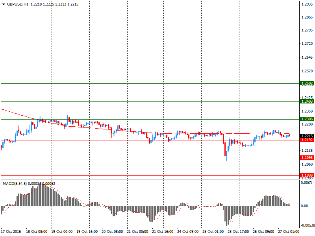This screenshot has width=315, height=236.
Task: Click the 1.2645 price axis value
Action: click(x=307, y=57)
